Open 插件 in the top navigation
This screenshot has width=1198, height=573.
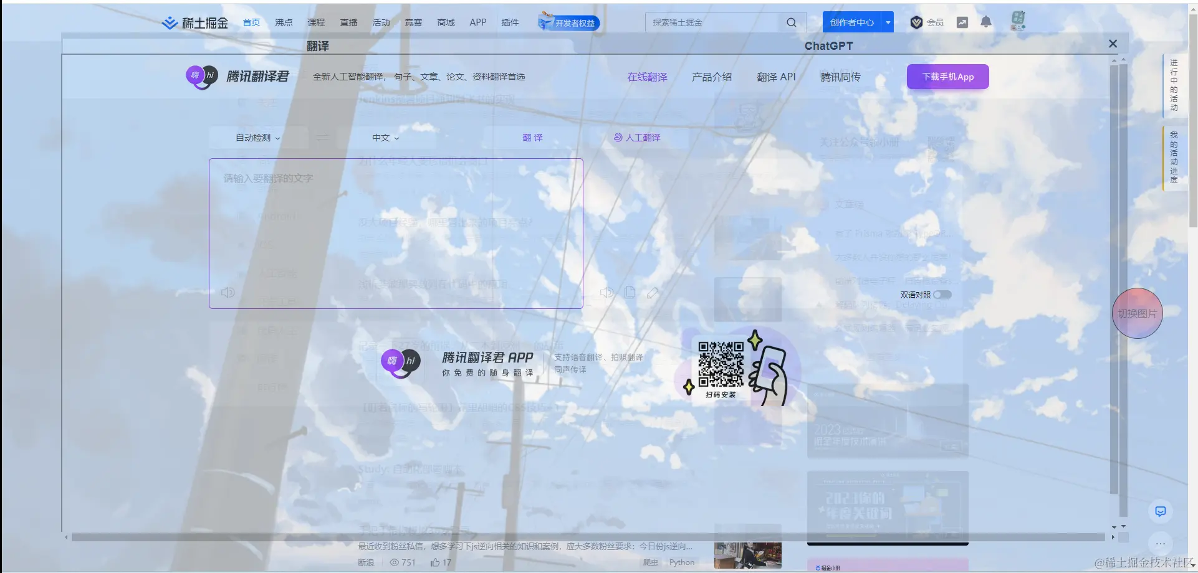click(x=510, y=22)
